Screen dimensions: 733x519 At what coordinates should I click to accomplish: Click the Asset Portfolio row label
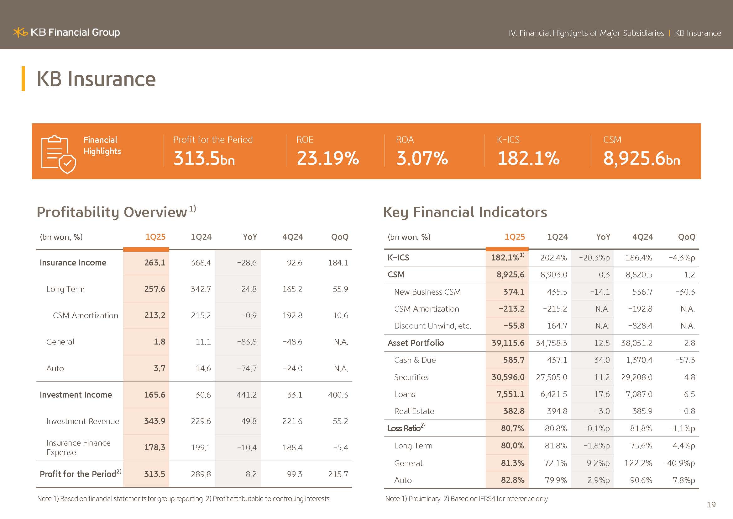(416, 343)
